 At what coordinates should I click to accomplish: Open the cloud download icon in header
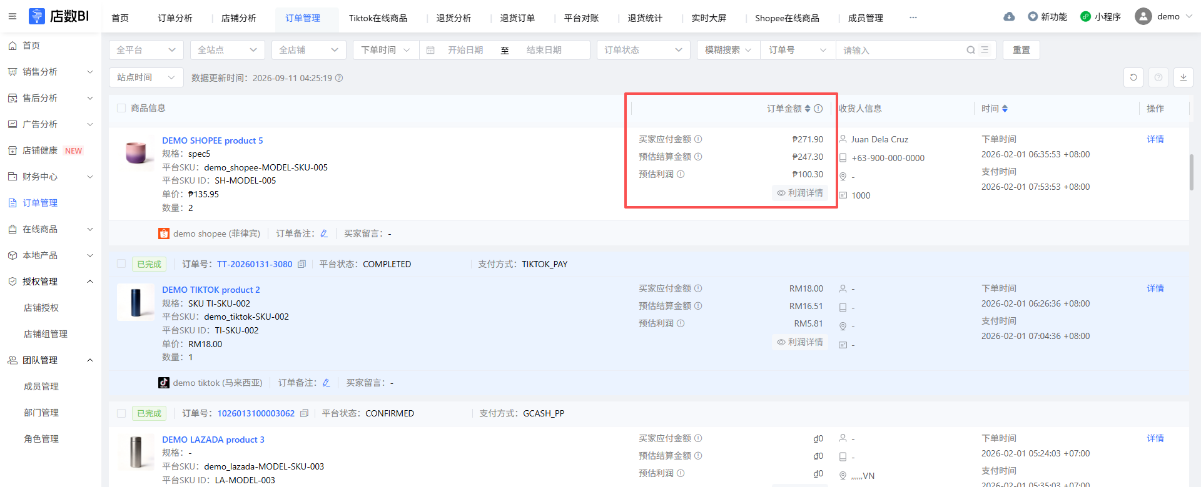pyautogui.click(x=1009, y=17)
